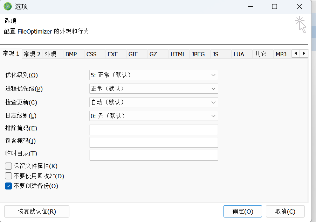Close the 选项 dialog window
Image resolution: width=316 pixels, height=222 pixels.
(x=299, y=7)
